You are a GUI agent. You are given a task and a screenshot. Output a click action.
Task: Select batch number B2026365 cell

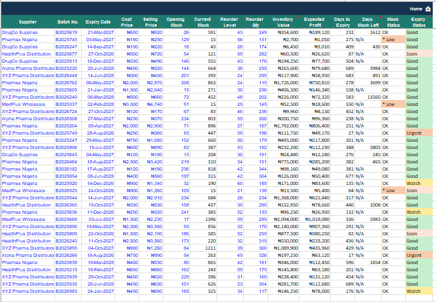[x=68, y=205]
